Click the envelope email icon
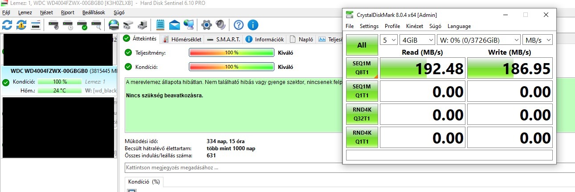 (175, 24)
